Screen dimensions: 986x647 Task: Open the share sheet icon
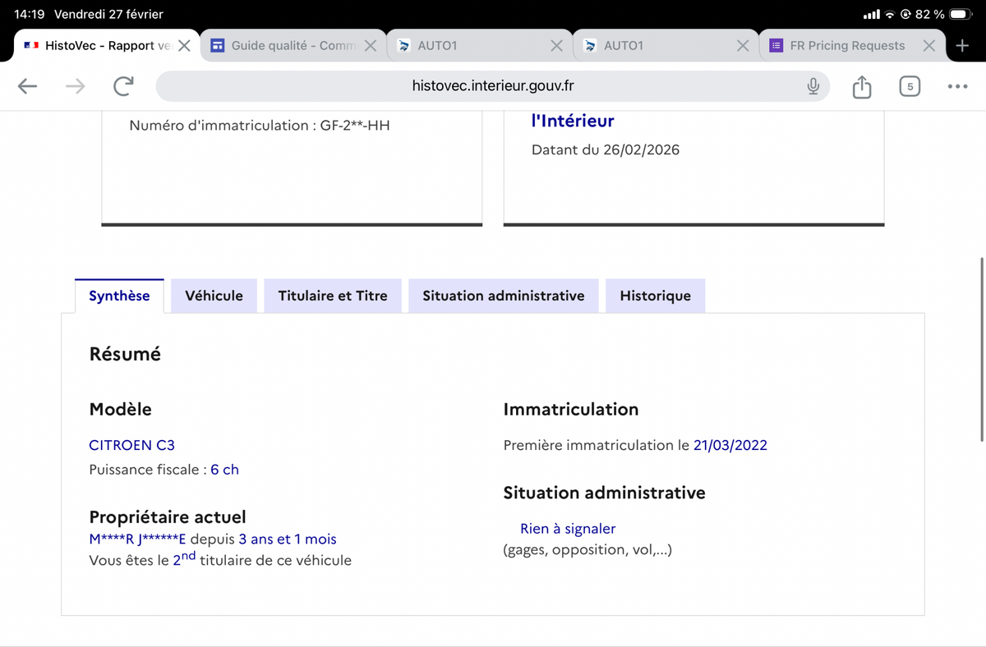point(861,86)
